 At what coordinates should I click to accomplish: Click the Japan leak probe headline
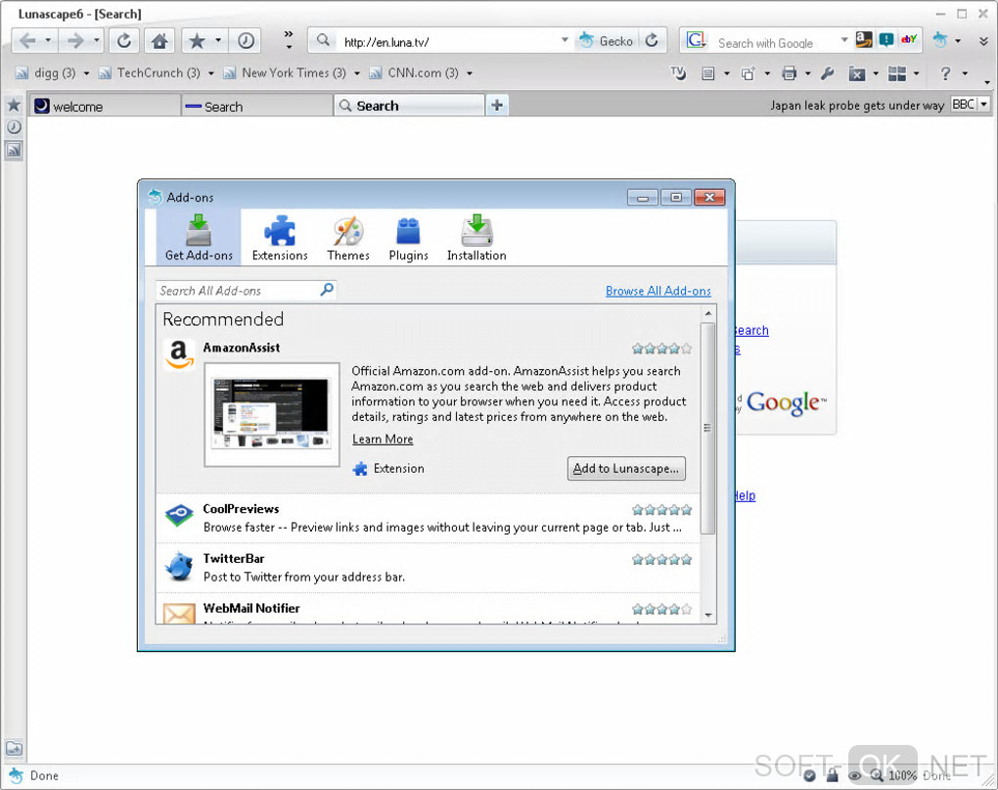click(857, 105)
